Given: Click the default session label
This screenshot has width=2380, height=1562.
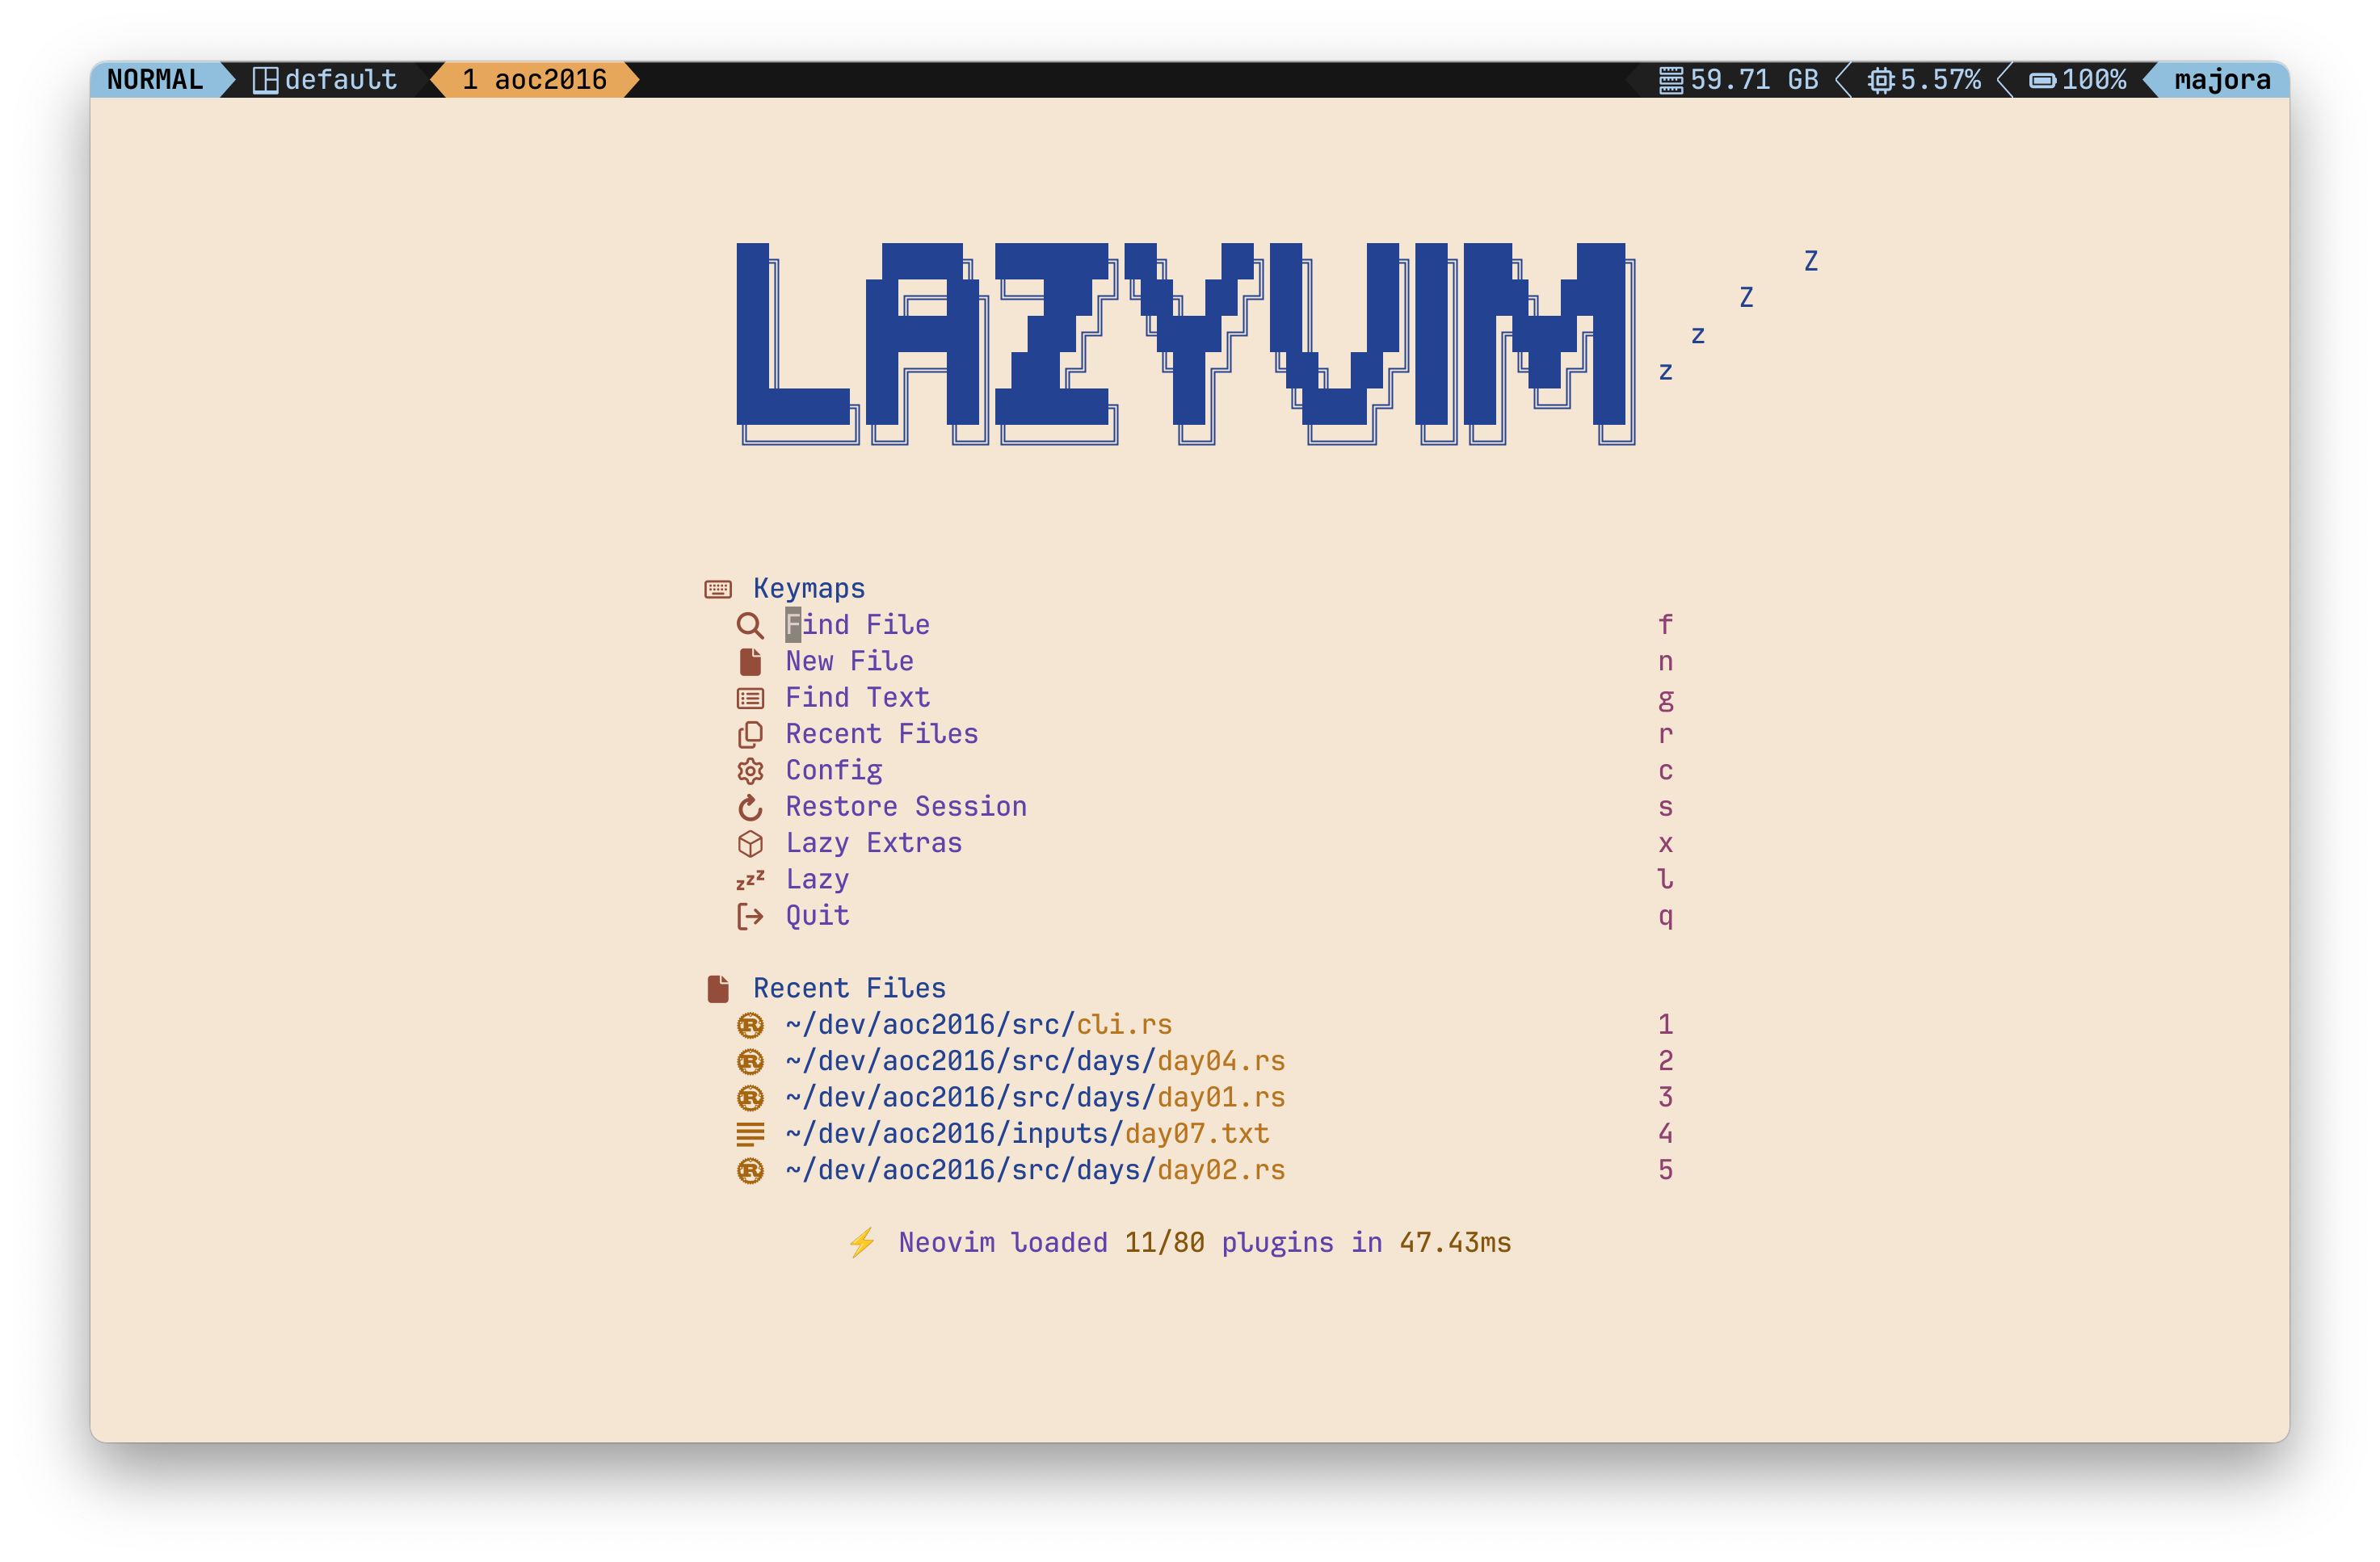Looking at the screenshot, I should pyautogui.click(x=341, y=80).
